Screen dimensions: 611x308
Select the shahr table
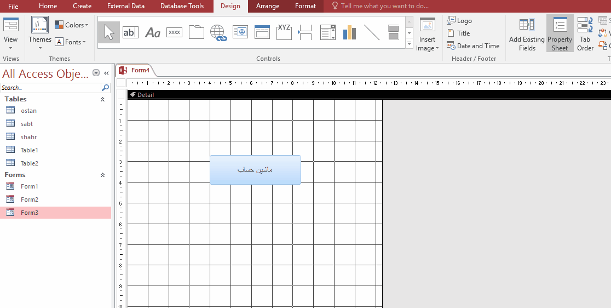click(56, 137)
